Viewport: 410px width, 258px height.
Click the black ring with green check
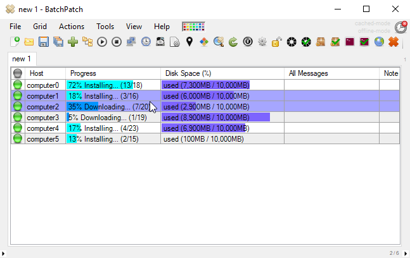[x=306, y=42]
